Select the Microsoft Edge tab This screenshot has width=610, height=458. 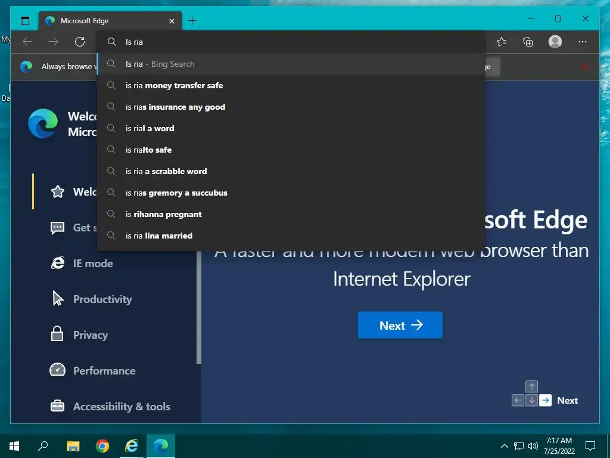pos(110,21)
